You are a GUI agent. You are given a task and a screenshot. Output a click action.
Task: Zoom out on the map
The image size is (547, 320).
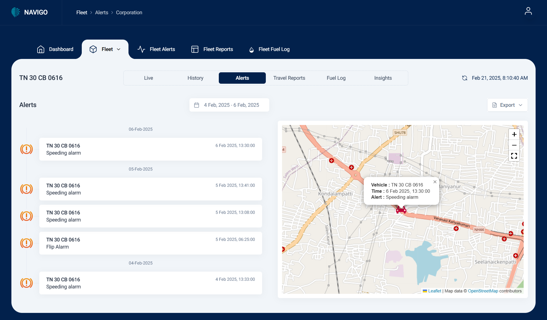pos(514,145)
